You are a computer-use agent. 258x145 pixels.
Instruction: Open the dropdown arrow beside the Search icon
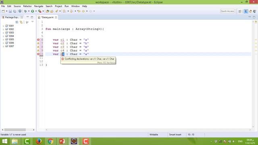[60, 11]
